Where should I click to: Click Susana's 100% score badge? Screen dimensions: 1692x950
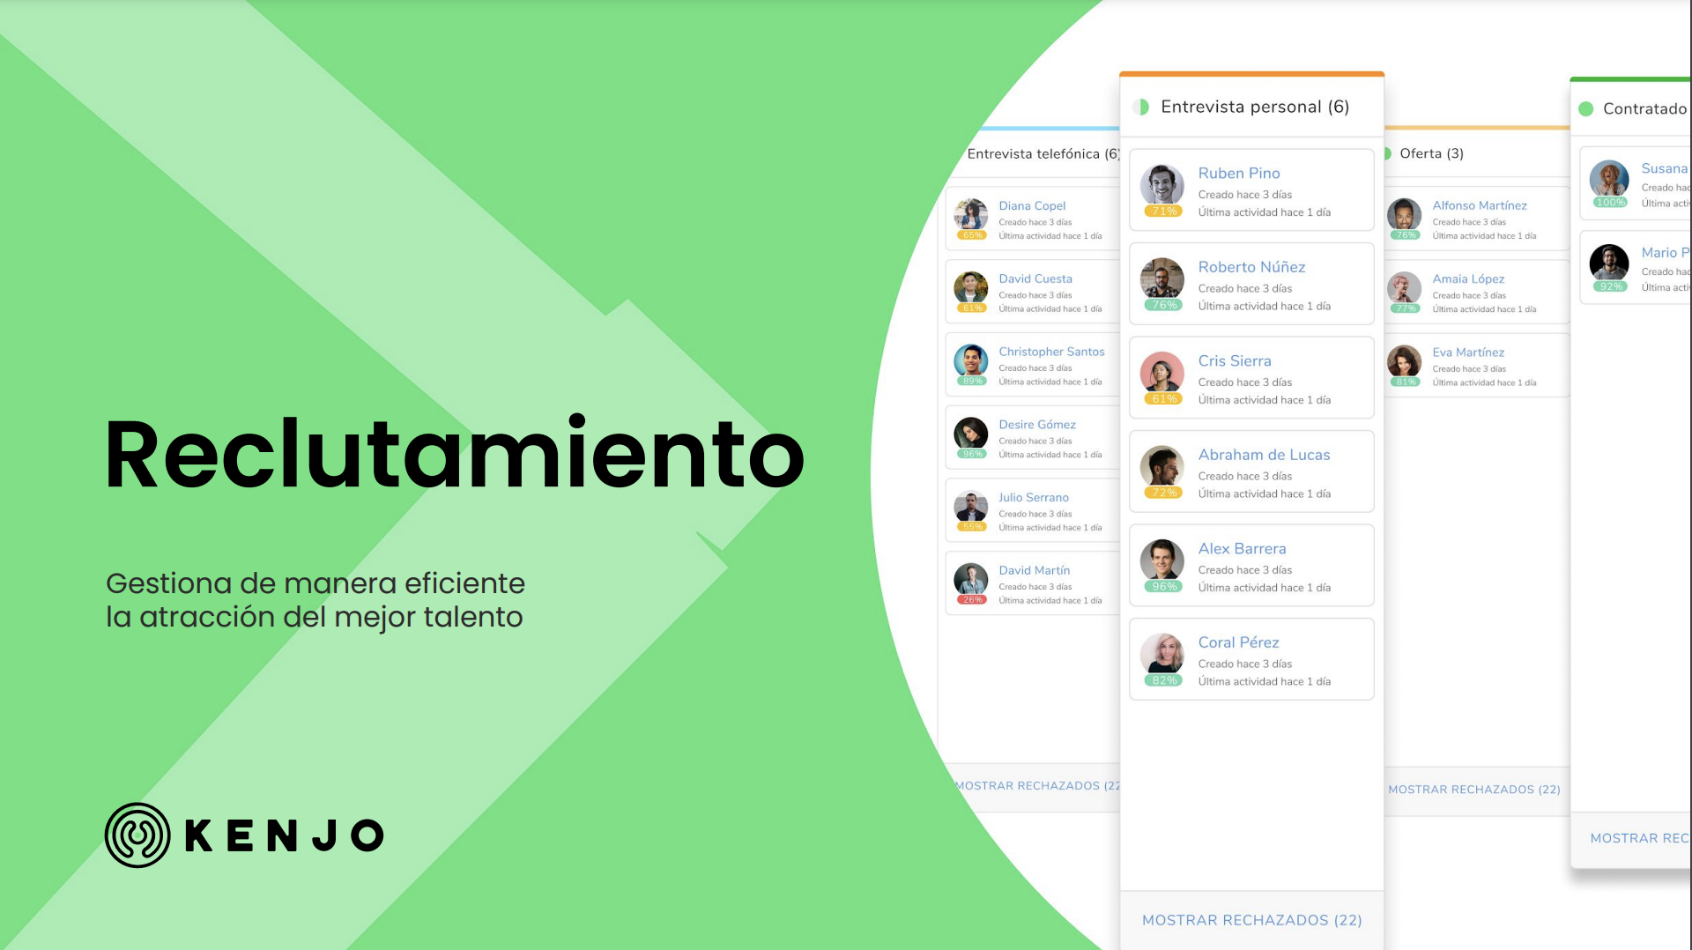point(1610,203)
